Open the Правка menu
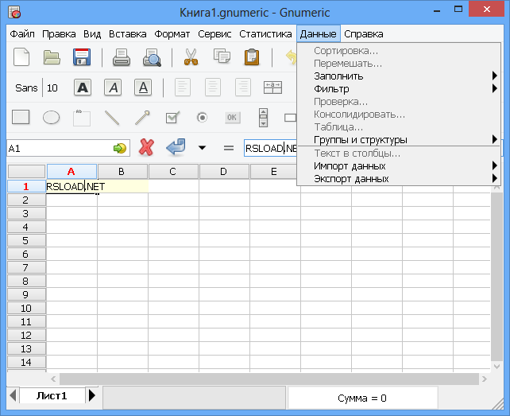 click(59, 34)
